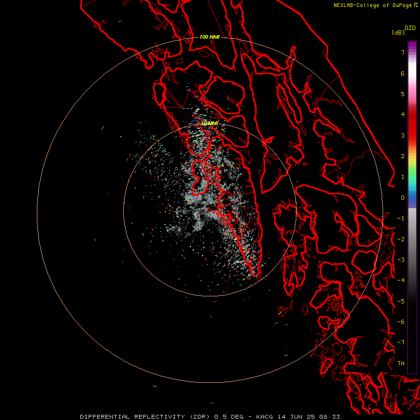Click the NEXLAB-College of DuPage label

(x=372, y=5)
